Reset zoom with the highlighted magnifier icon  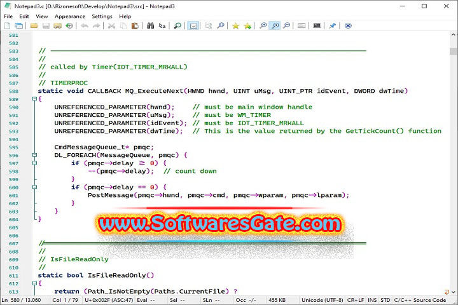click(275, 26)
